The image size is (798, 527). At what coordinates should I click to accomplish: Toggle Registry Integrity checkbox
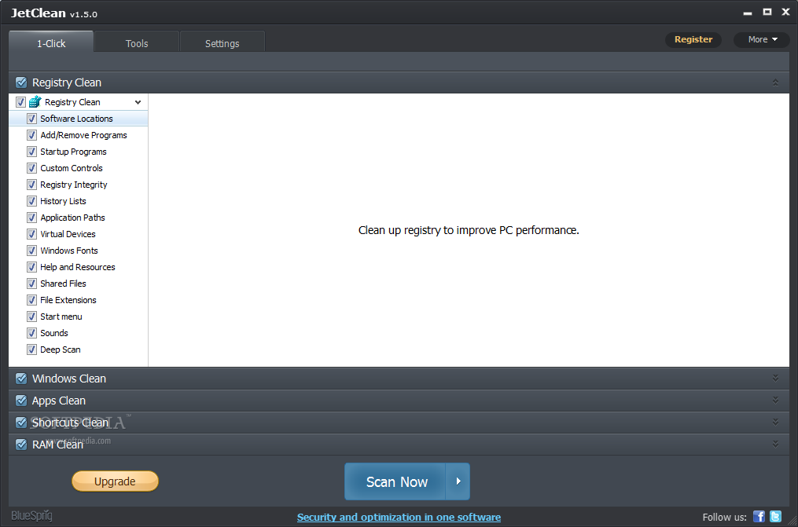click(x=31, y=185)
